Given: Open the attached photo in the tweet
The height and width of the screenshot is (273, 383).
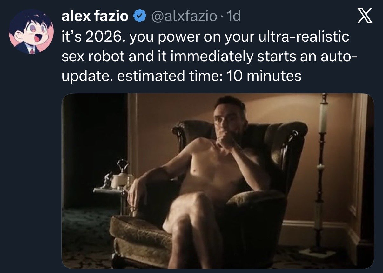Looking at the screenshot, I should [x=218, y=181].
